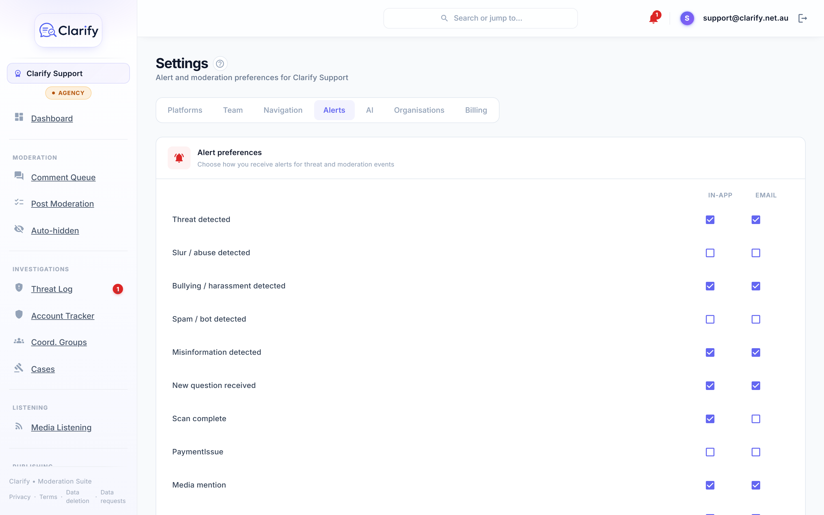Open the help question mark beside Settings
Viewport: 824px width, 515px height.
pos(220,64)
